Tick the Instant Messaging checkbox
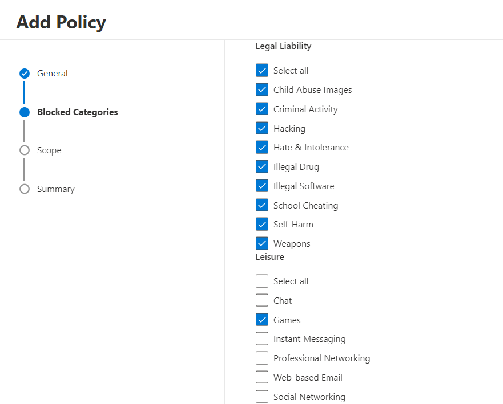The width and height of the screenshot is (503, 404). pos(262,339)
